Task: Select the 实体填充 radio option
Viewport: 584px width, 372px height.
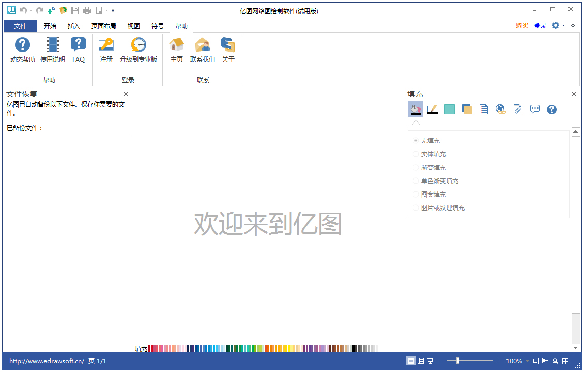Action: [x=416, y=154]
